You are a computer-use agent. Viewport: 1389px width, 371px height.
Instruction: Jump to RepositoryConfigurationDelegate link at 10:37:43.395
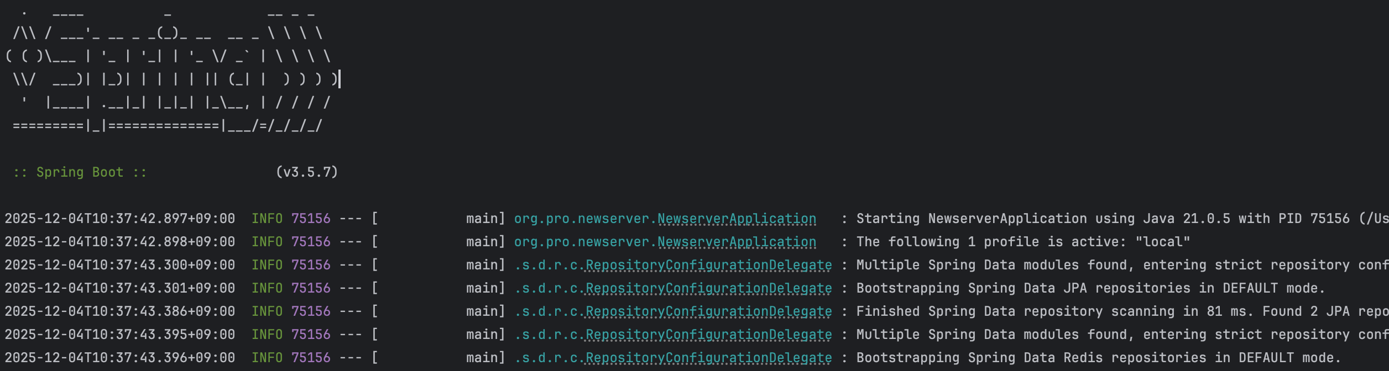708,335
